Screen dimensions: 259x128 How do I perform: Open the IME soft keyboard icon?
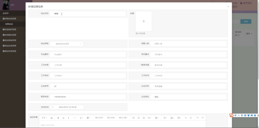point(245,115)
